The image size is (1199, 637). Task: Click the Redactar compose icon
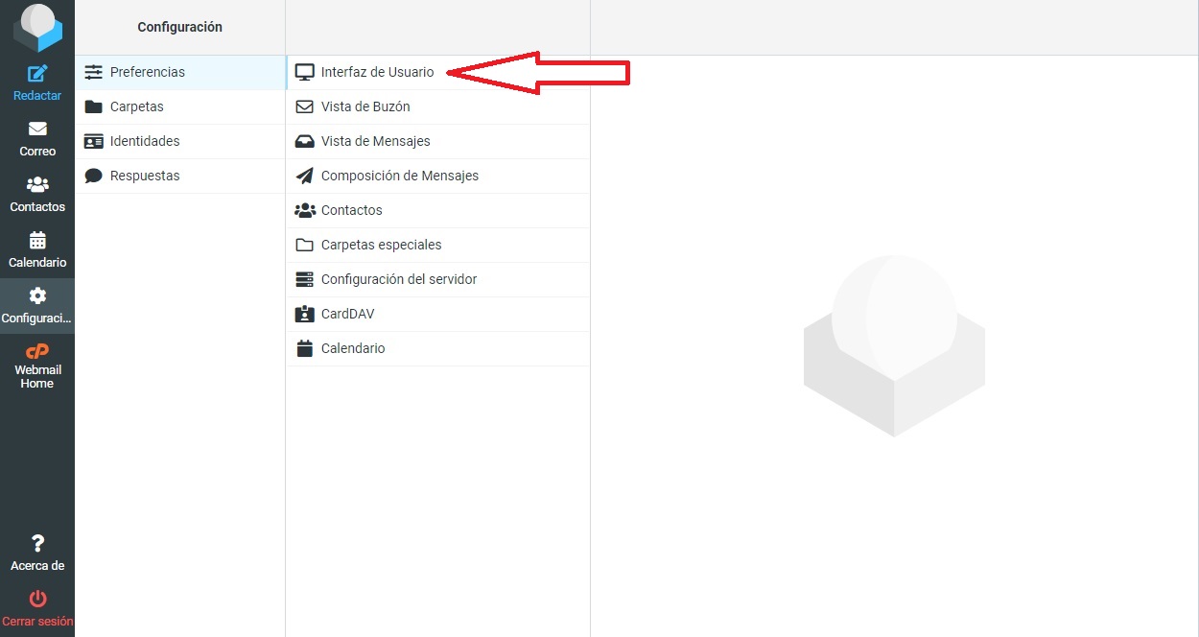pos(37,74)
